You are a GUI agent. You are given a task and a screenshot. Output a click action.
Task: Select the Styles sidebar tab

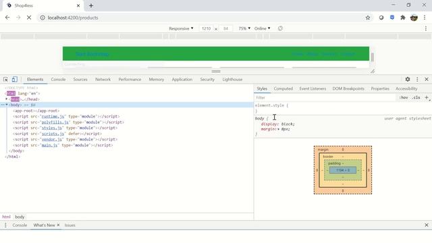click(262, 88)
